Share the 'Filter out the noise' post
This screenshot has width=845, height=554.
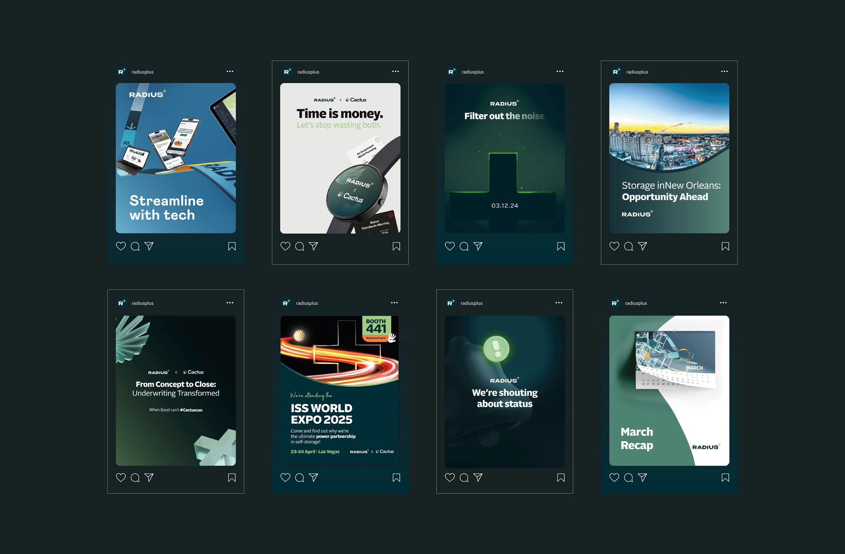[x=478, y=246]
